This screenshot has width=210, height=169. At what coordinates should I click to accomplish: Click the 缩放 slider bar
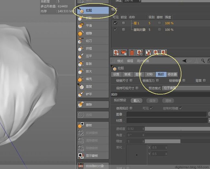(177, 141)
